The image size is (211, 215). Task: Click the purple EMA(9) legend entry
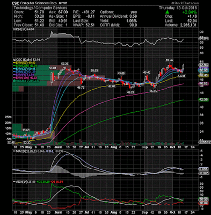[24, 75]
